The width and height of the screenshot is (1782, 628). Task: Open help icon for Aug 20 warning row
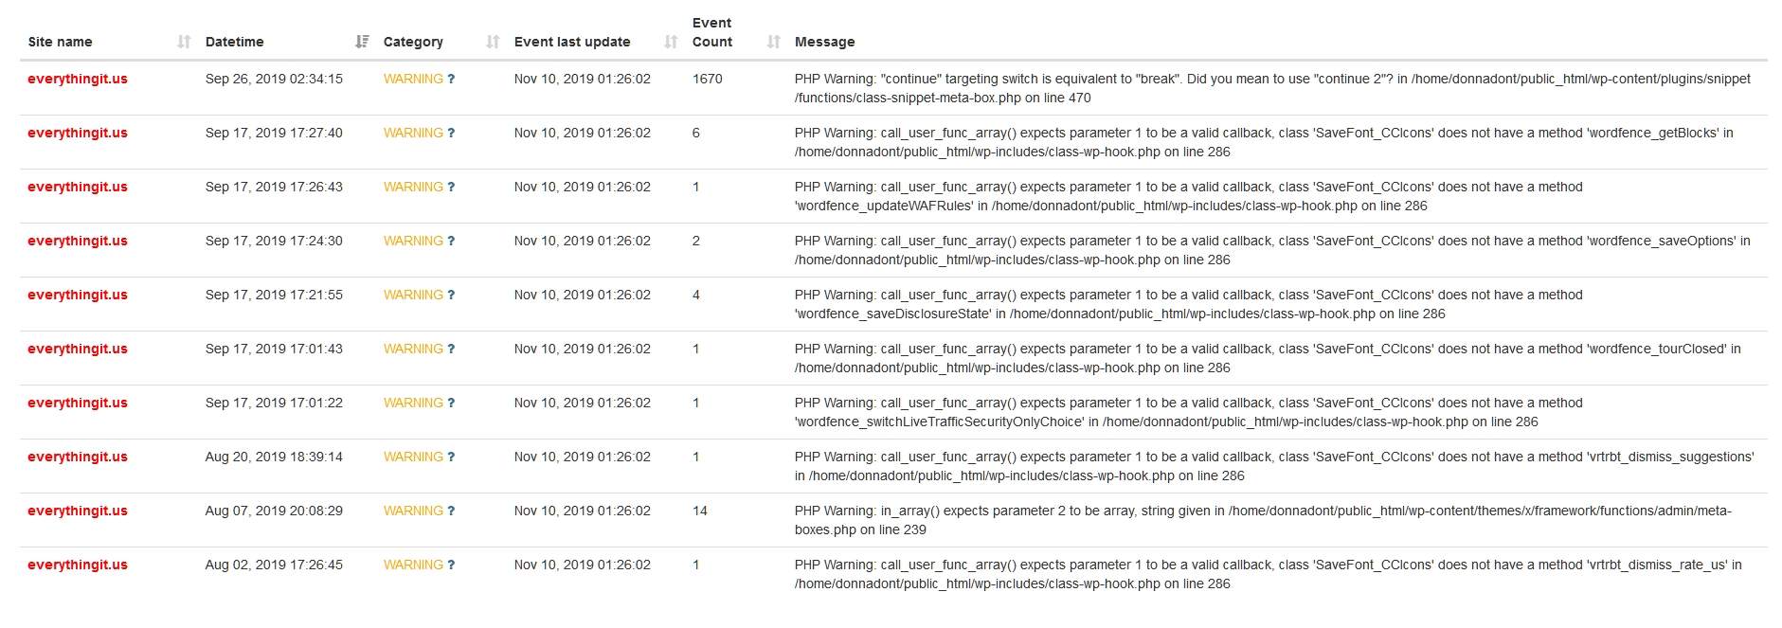[451, 458]
